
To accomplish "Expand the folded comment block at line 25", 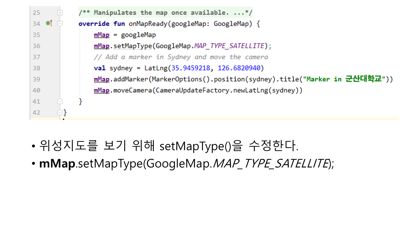I will (x=59, y=13).
